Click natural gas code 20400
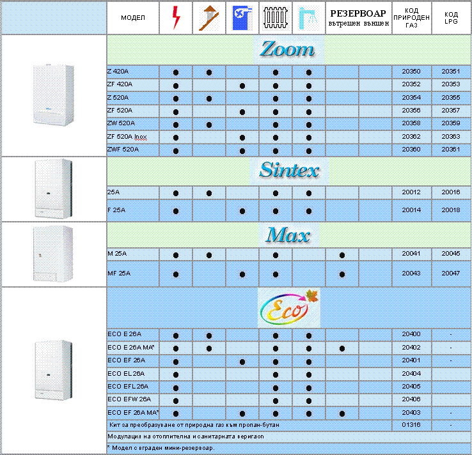This screenshot has height=455, width=472. pyautogui.click(x=411, y=334)
